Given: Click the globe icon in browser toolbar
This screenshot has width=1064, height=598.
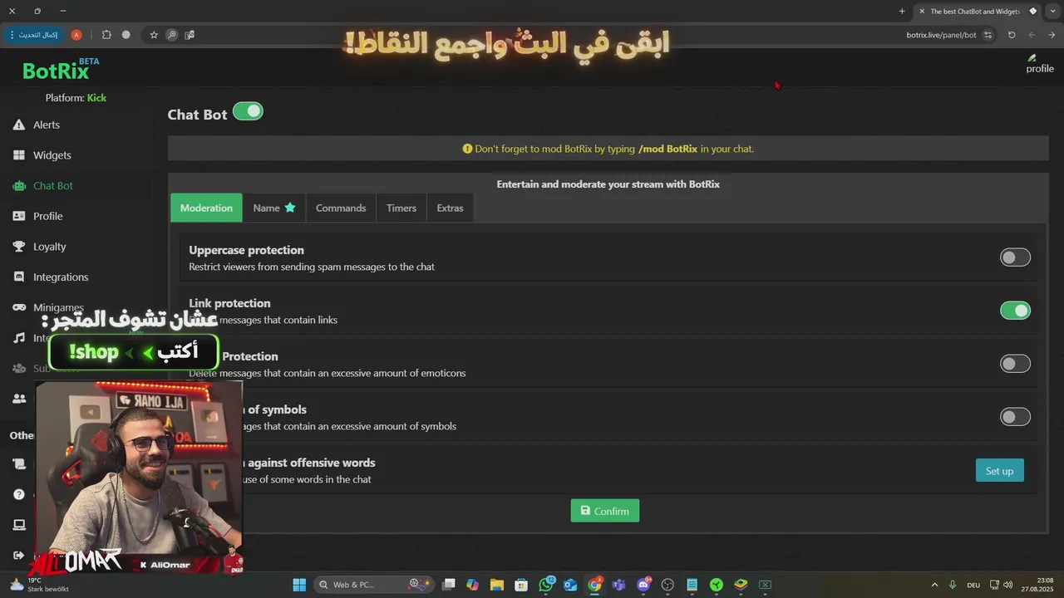Looking at the screenshot, I should click(x=126, y=35).
